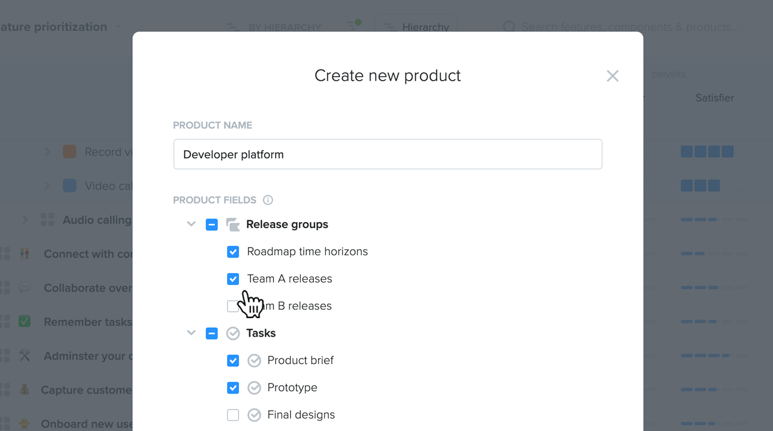The height and width of the screenshot is (431, 773).
Task: Set Satisfier score blocks for Record row
Action: pos(714,152)
